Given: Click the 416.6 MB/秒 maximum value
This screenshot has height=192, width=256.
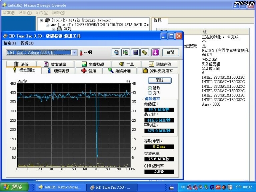Looking at the screenshot, I should [159, 120].
